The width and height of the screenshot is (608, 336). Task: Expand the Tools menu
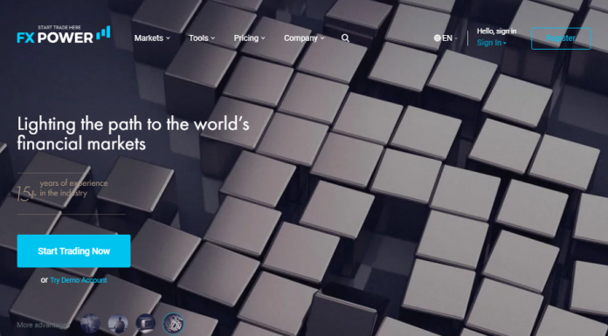pos(202,38)
